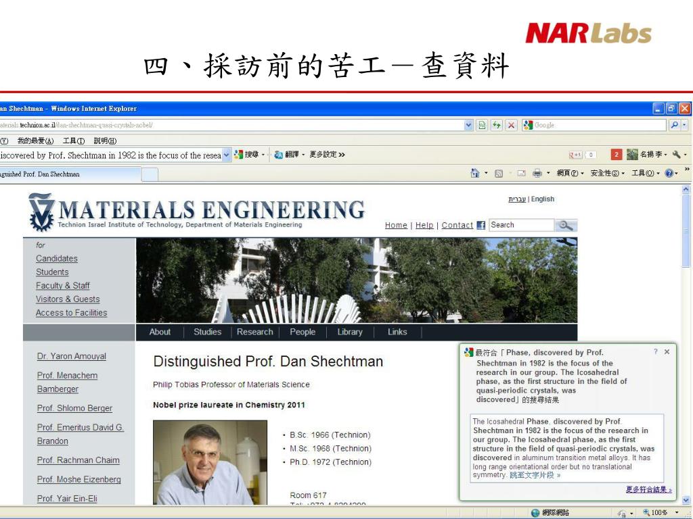The image size is (693, 519).
Task: Open the 工具(T) tools menu in menu bar
Action: pyautogui.click(x=73, y=141)
